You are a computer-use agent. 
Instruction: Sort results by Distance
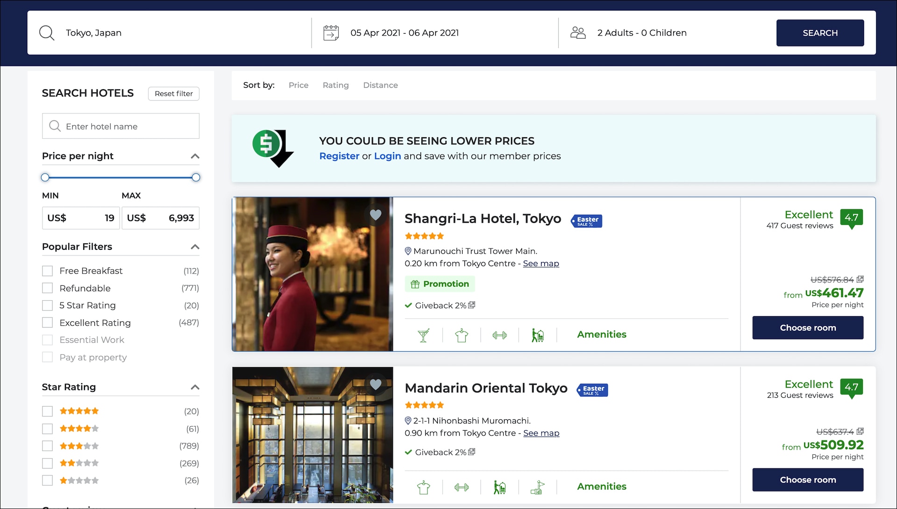pos(380,85)
